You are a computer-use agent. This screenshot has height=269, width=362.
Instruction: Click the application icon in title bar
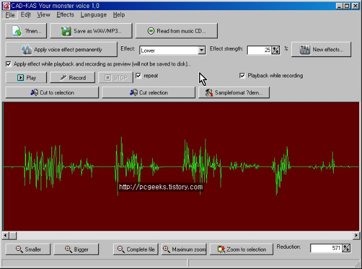6,6
